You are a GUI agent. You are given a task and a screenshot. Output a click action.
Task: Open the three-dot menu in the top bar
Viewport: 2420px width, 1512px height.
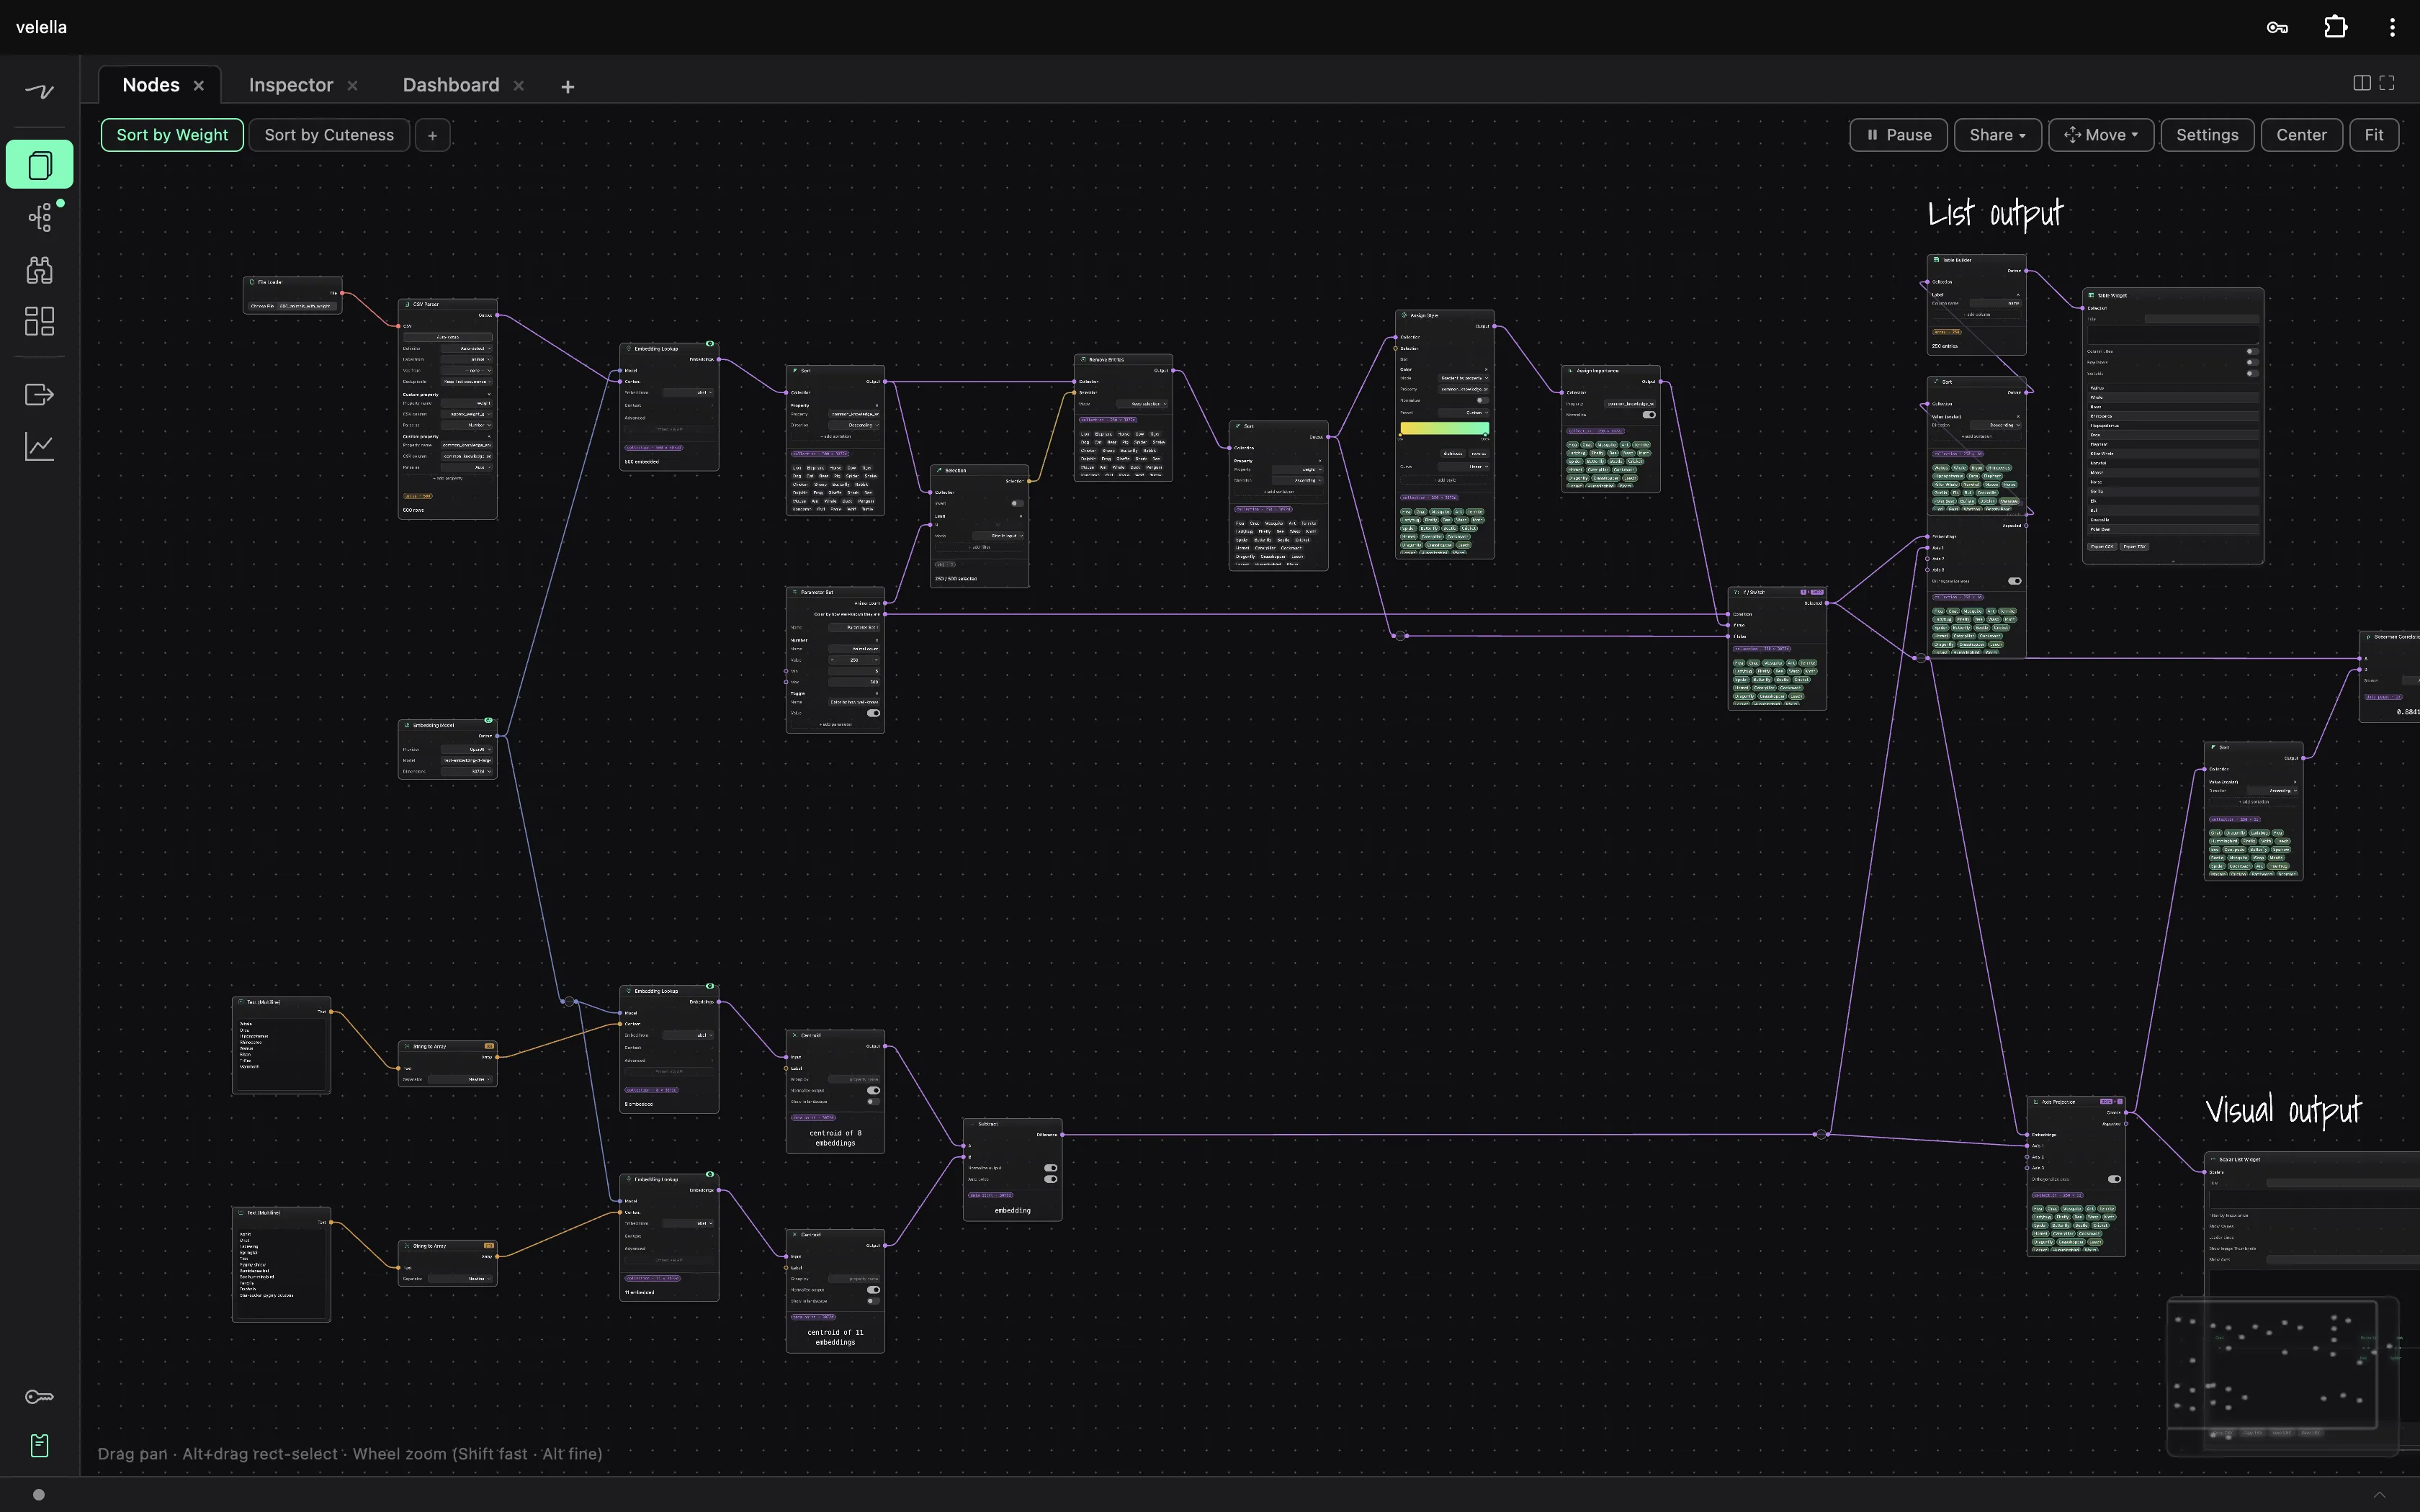tap(2392, 27)
